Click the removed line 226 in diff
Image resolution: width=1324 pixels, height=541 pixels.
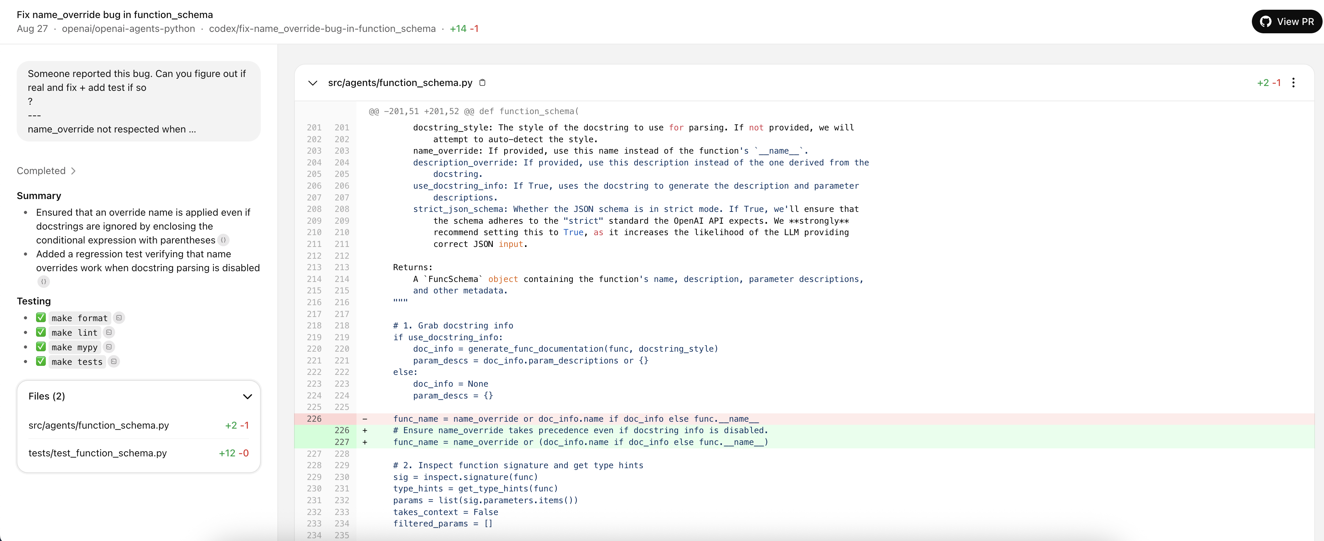pyautogui.click(x=576, y=419)
